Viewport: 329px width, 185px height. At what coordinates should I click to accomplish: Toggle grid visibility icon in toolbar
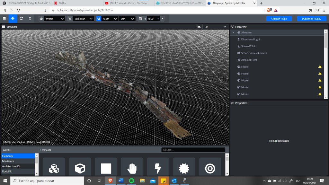[x=140, y=19]
